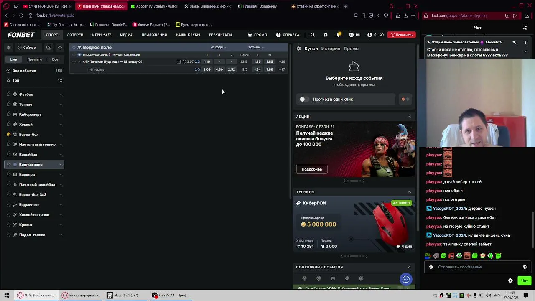Open the filter settings in sidebar
Image resolution: width=535 pixels, height=301 pixels.
8,48
